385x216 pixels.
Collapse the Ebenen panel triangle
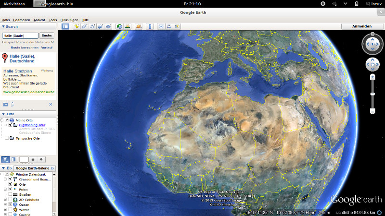[x=3, y=168]
